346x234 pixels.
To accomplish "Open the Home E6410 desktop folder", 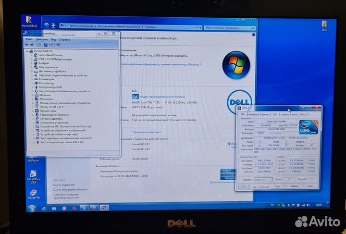I will pos(29,22).
